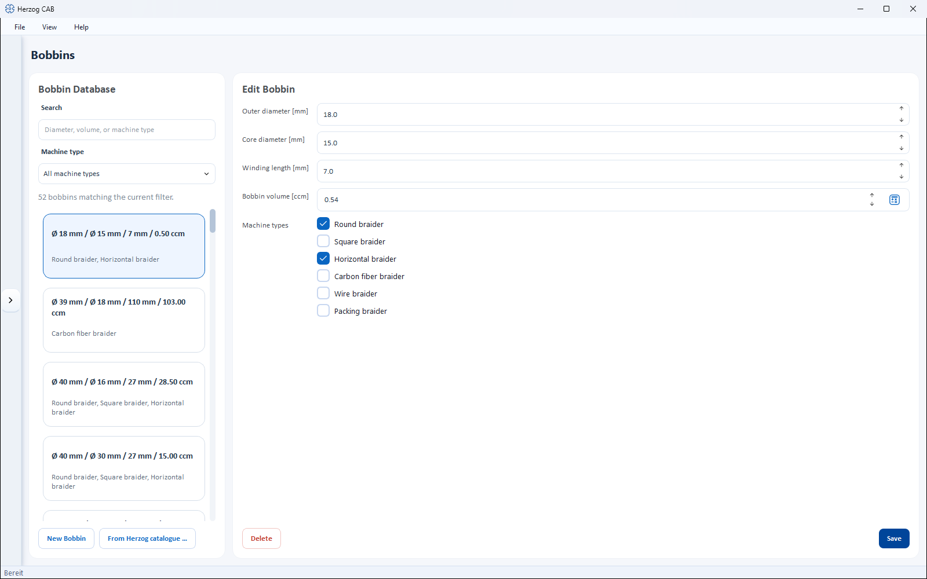Focus the bobbin search field
This screenshot has width=927, height=579.
tap(127, 130)
